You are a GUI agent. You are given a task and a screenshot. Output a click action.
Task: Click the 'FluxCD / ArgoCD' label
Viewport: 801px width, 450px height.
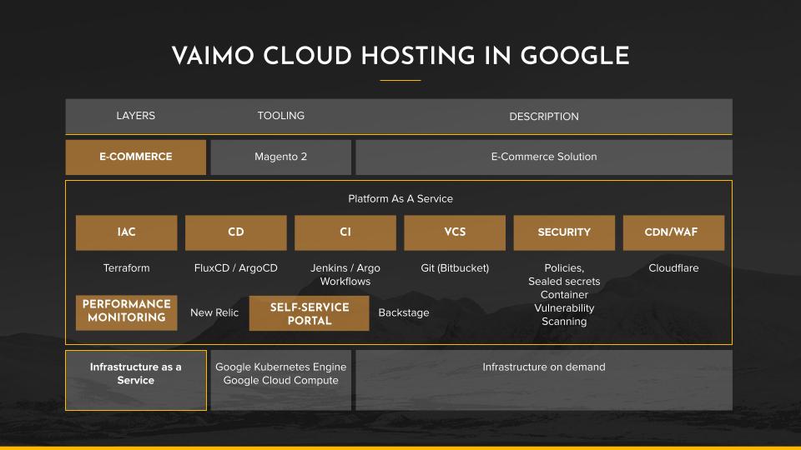click(x=236, y=267)
